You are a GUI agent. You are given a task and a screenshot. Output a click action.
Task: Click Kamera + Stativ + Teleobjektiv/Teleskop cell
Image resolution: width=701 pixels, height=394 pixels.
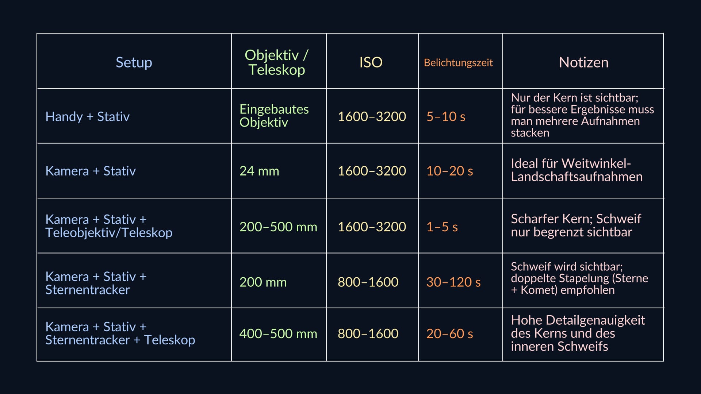tap(109, 226)
